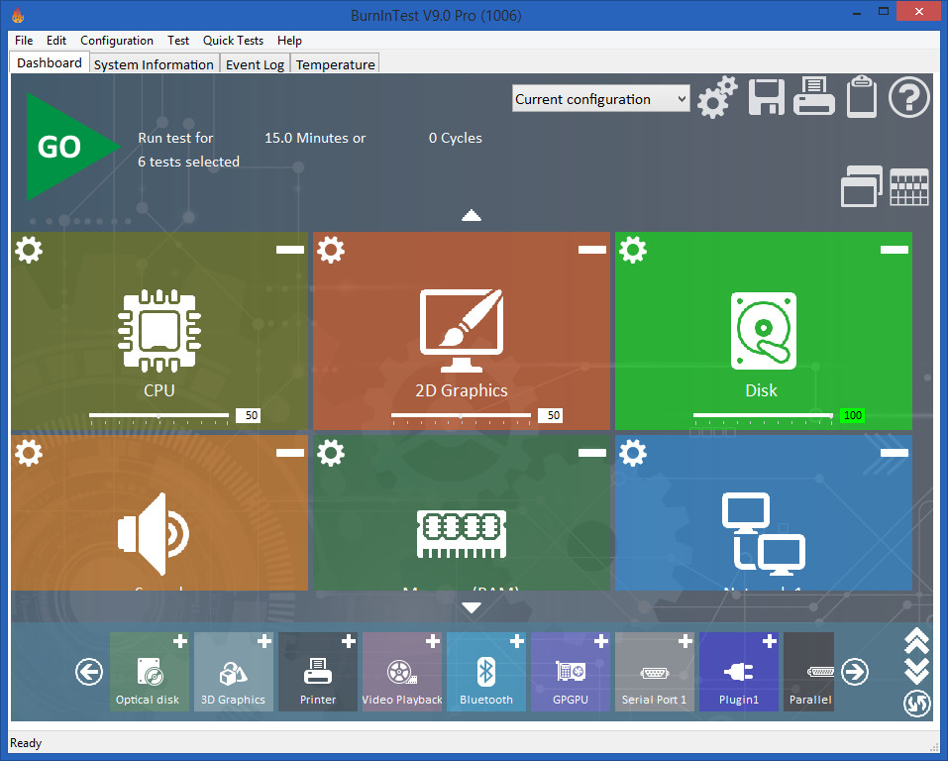Screen dimensions: 948x761
Task: Select the GPGPU test tile
Action: (x=571, y=672)
